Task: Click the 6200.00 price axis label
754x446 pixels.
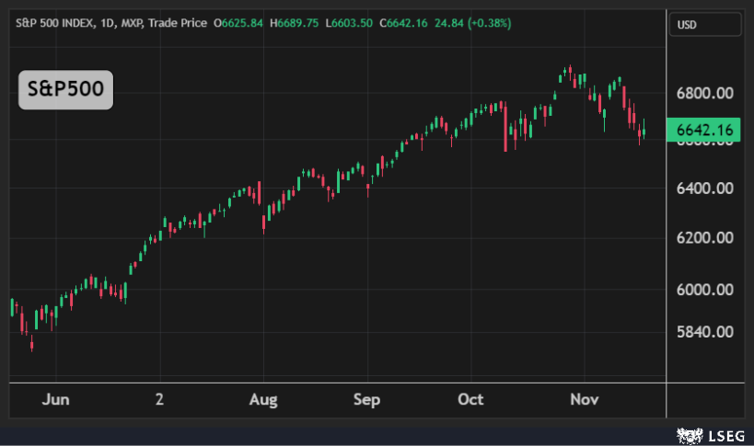Action: point(704,238)
